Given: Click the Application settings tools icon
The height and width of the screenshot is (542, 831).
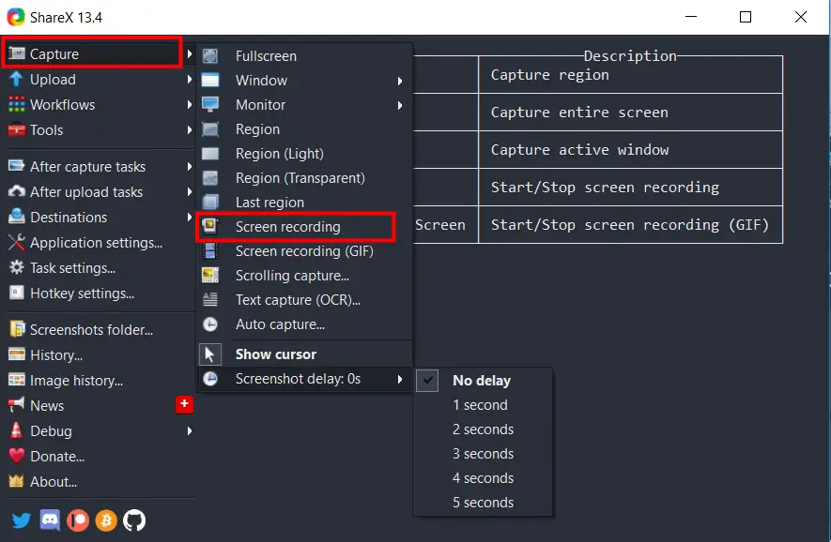Looking at the screenshot, I should coord(16,243).
